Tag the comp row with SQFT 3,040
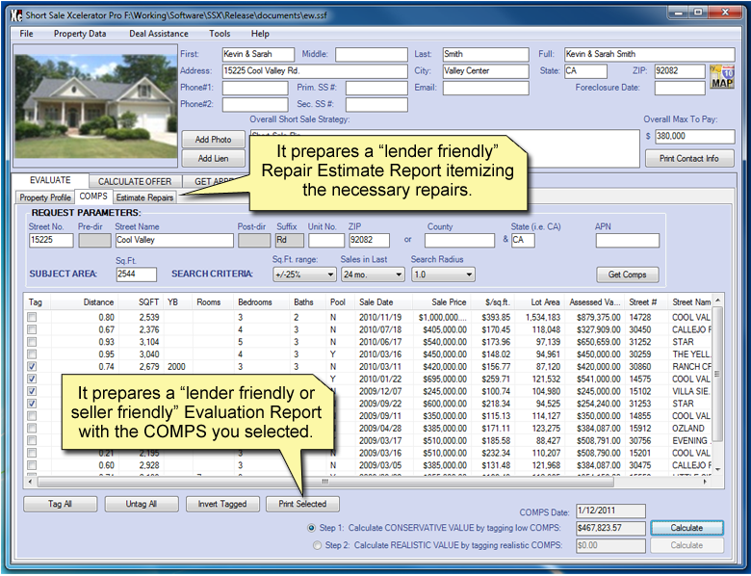 32,354
